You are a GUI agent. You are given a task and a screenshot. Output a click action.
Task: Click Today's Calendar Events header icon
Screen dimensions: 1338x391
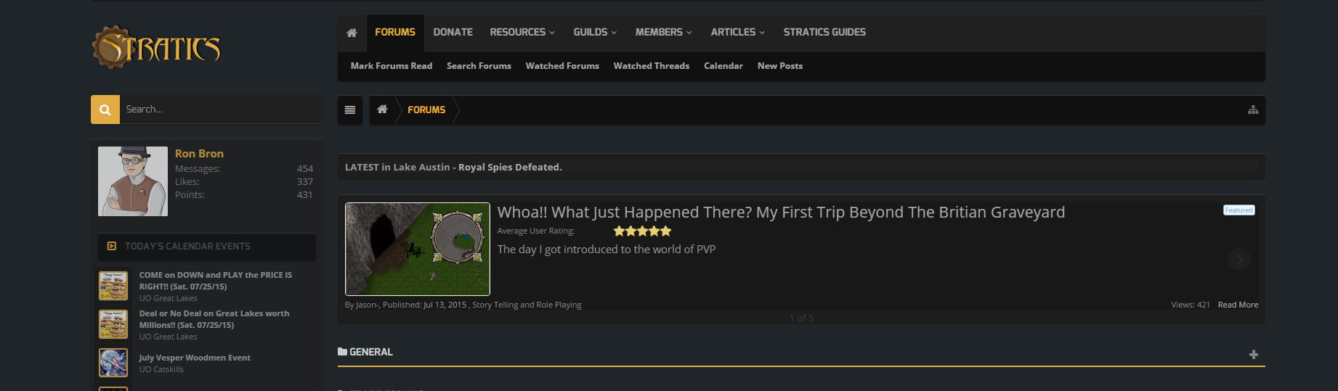112,247
